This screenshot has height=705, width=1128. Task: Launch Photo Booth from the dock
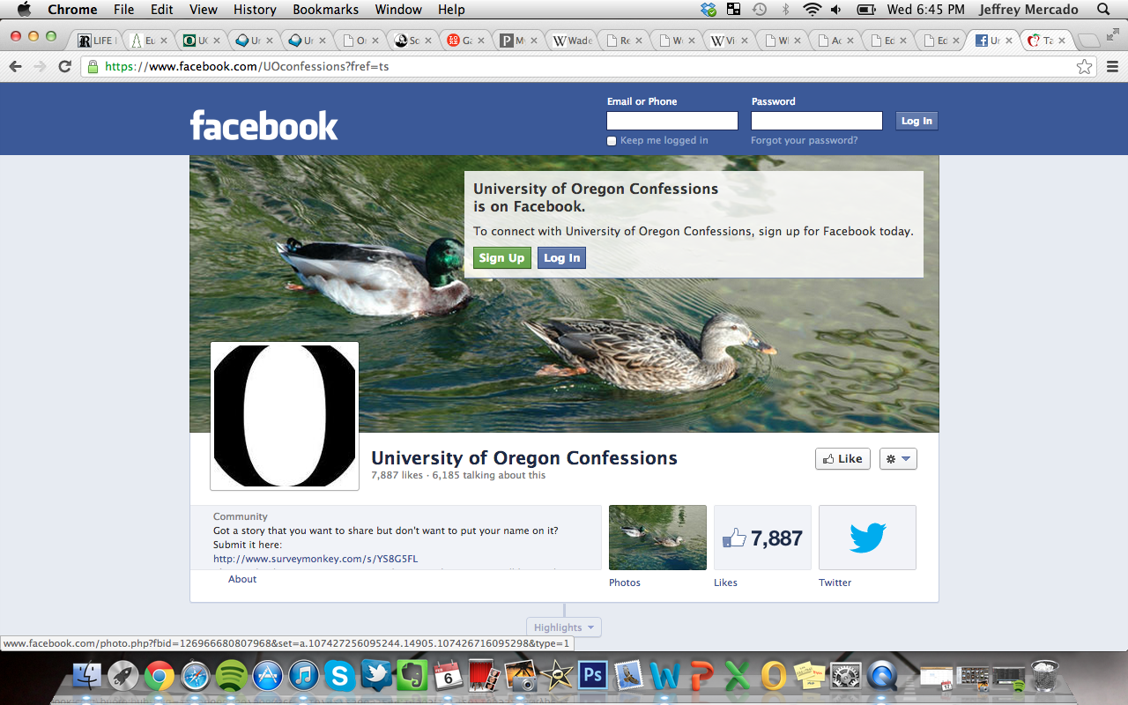(x=484, y=676)
